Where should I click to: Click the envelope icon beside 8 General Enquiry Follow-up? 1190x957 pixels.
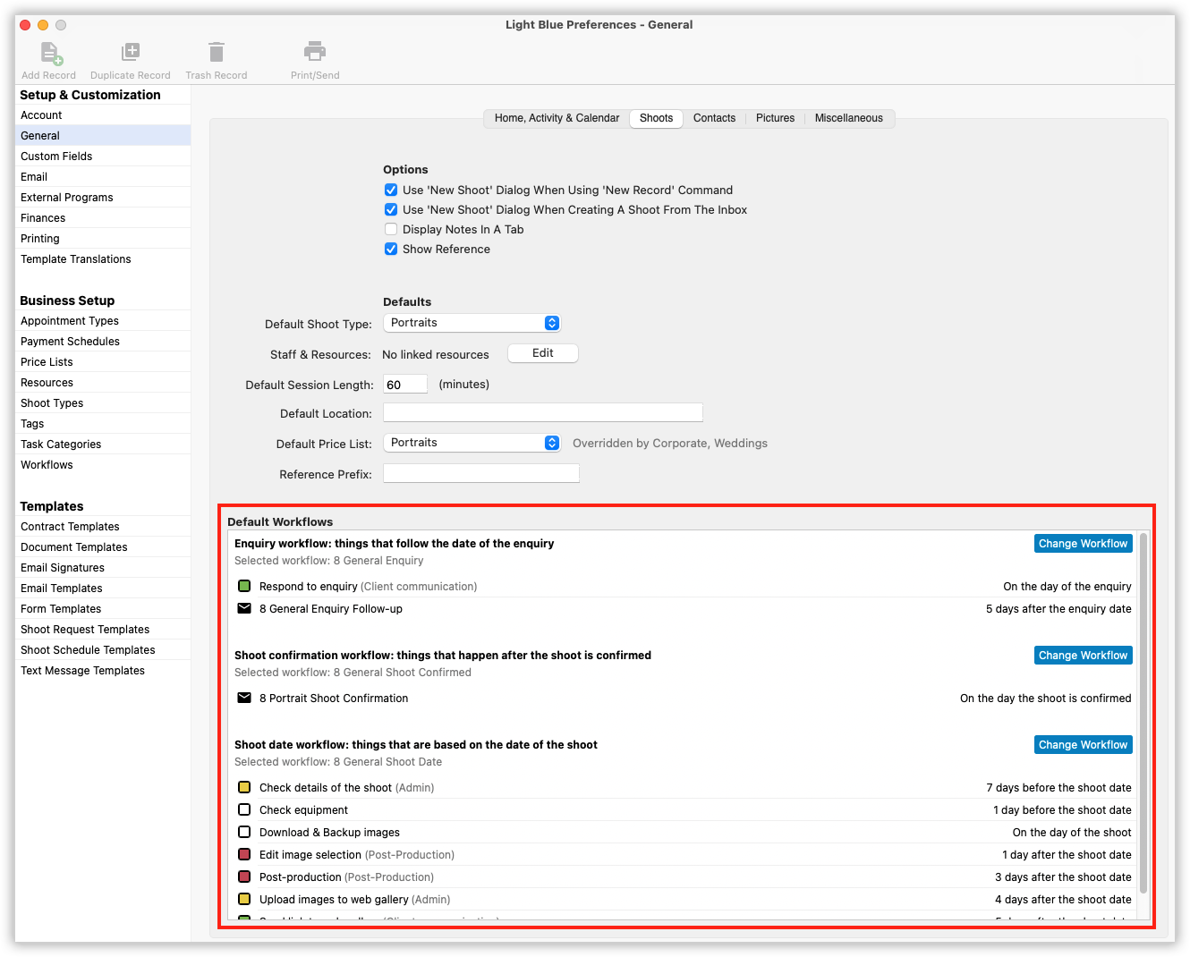244,608
